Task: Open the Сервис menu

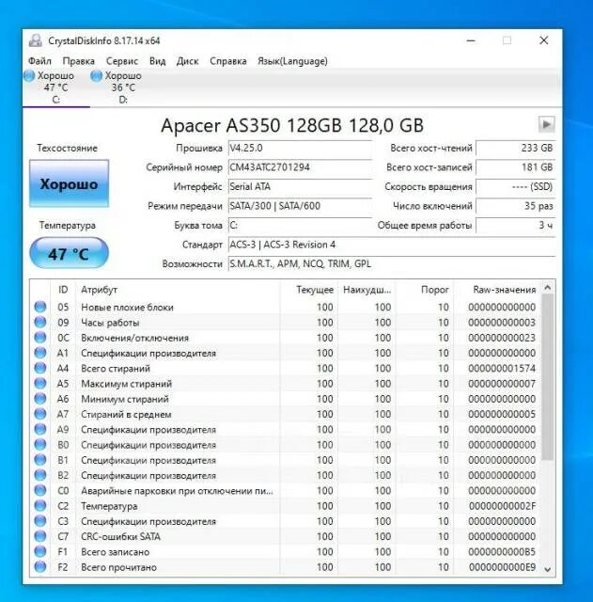Action: 122,61
